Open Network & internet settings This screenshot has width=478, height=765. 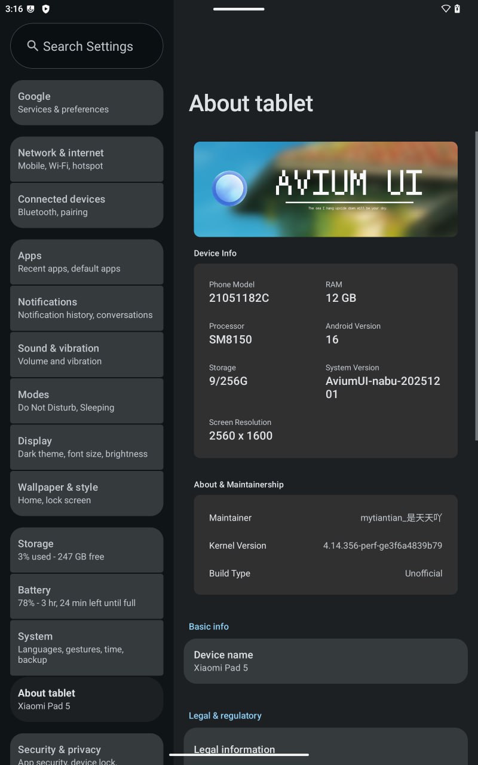87,159
